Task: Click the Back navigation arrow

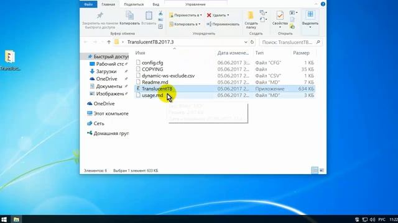Action: point(86,42)
